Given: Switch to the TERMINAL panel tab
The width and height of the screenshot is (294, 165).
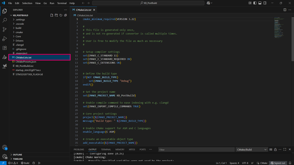Looking at the screenshot, I should [106, 149].
